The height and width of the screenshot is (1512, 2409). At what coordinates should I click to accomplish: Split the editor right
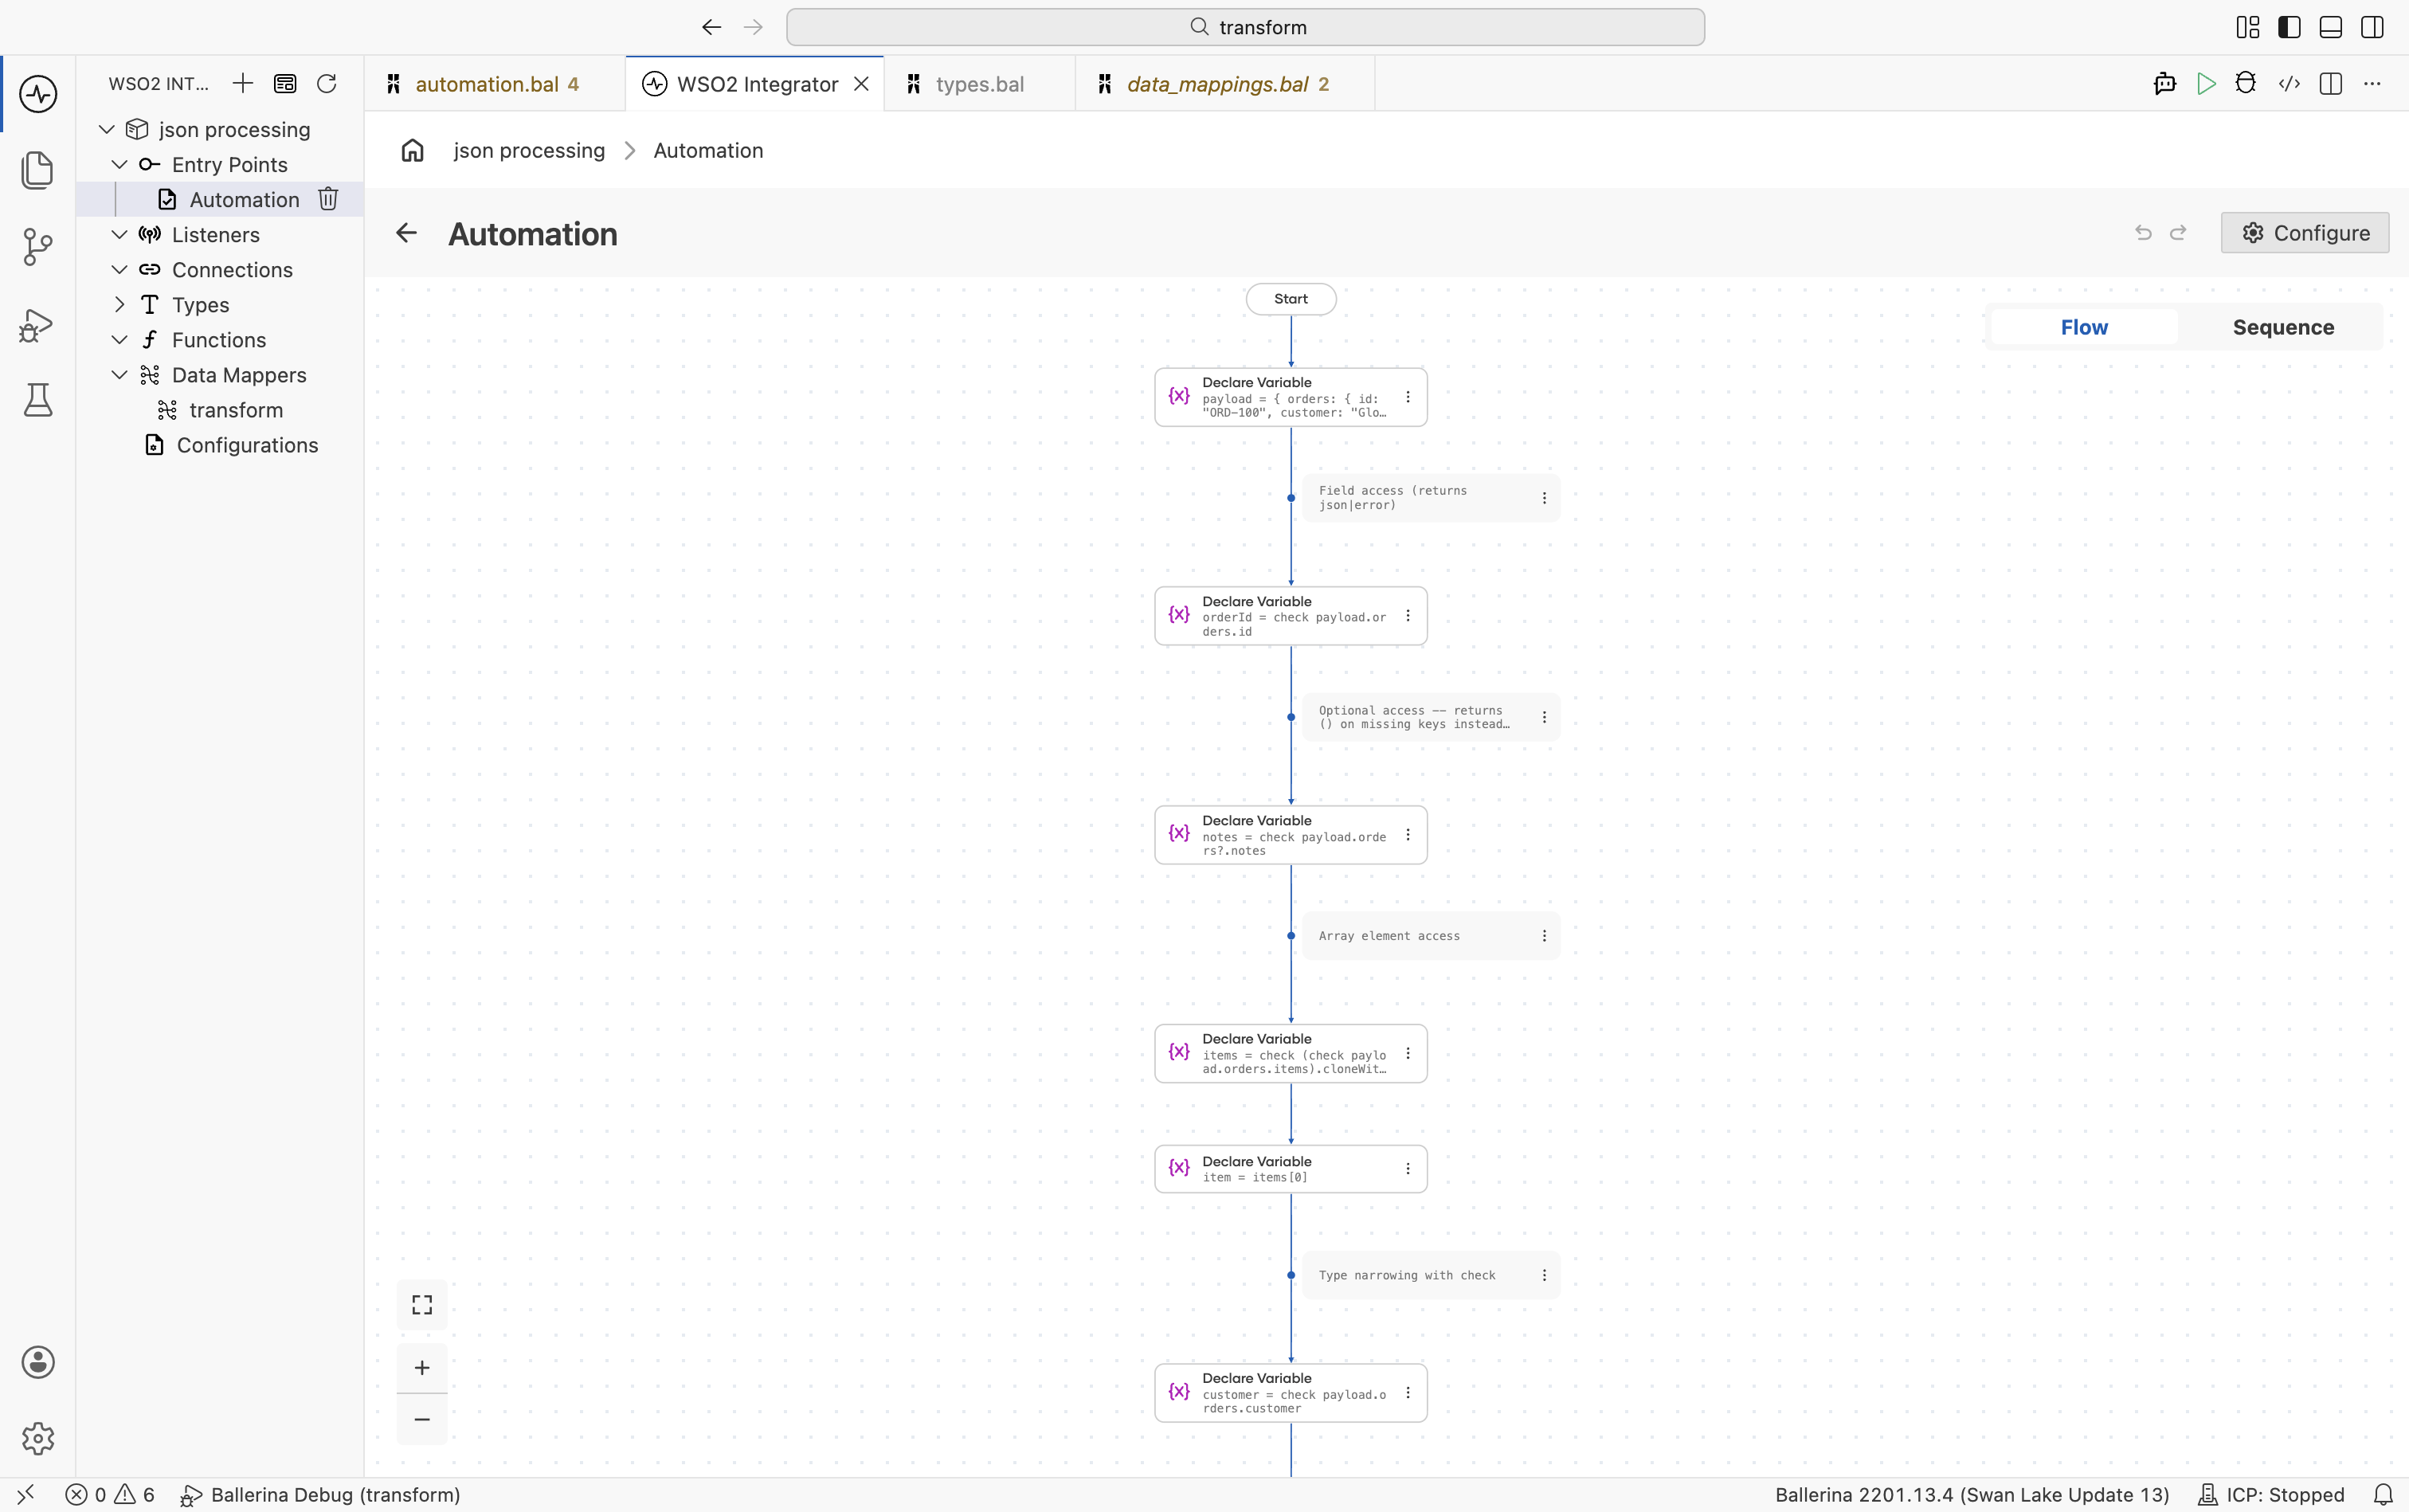click(2331, 84)
